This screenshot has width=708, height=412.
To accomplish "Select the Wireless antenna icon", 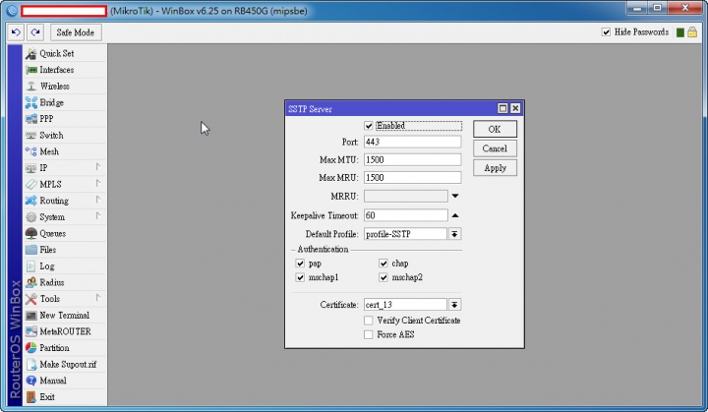I will (x=31, y=86).
